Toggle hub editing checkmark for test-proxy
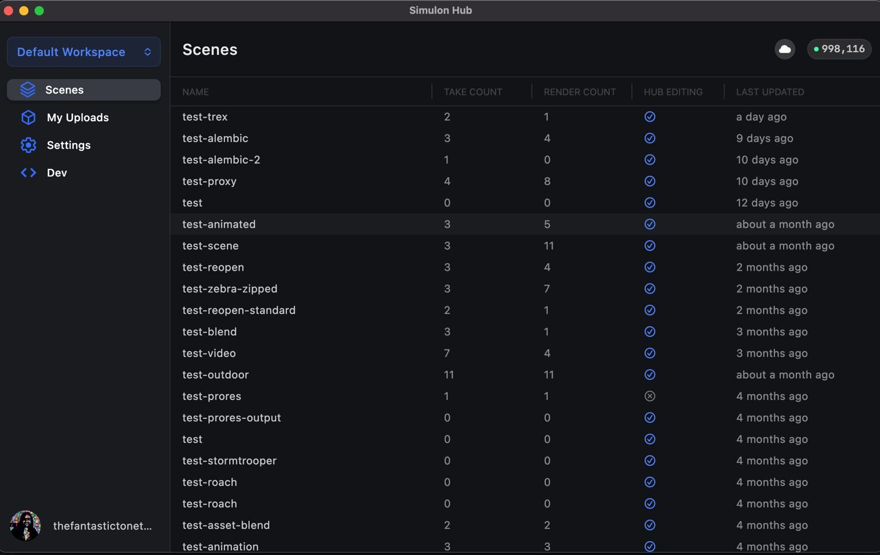 point(649,181)
